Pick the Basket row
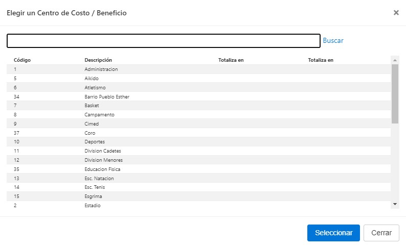 [x=92, y=106]
